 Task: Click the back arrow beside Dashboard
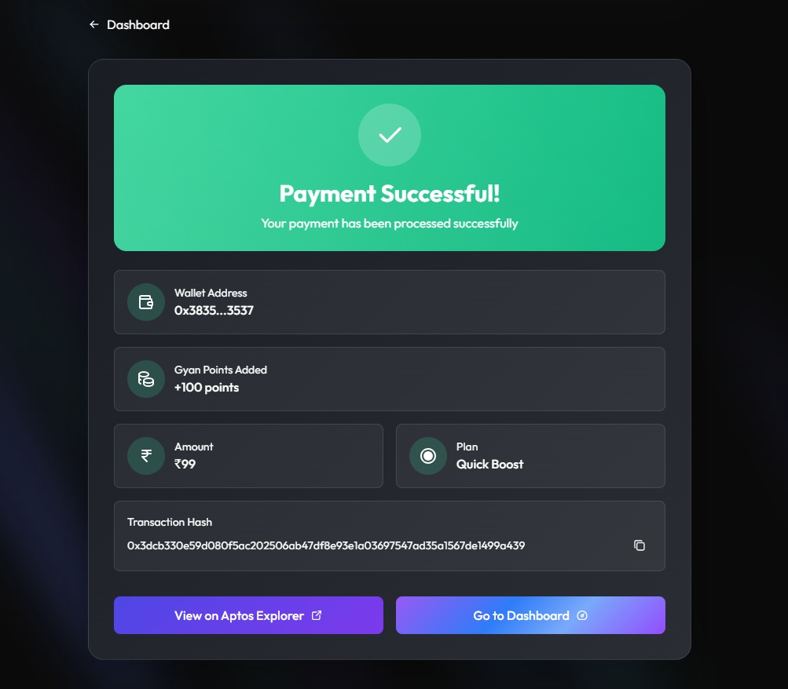(94, 24)
